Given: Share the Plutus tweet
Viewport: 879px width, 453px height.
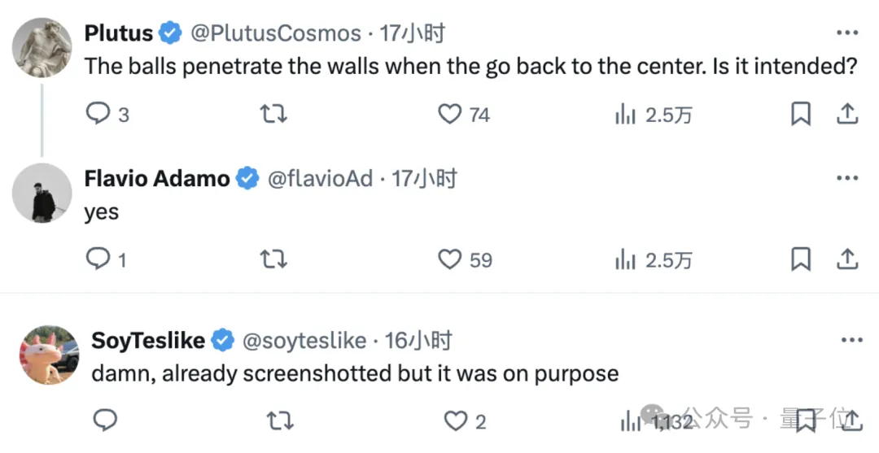Looking at the screenshot, I should (x=847, y=114).
